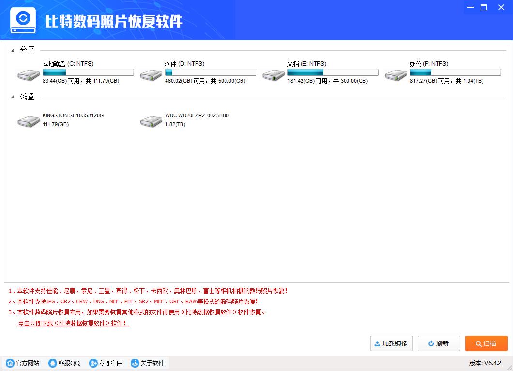Select the 办公 F: partition drive icon
The width and height of the screenshot is (513, 371).
click(x=396, y=75)
